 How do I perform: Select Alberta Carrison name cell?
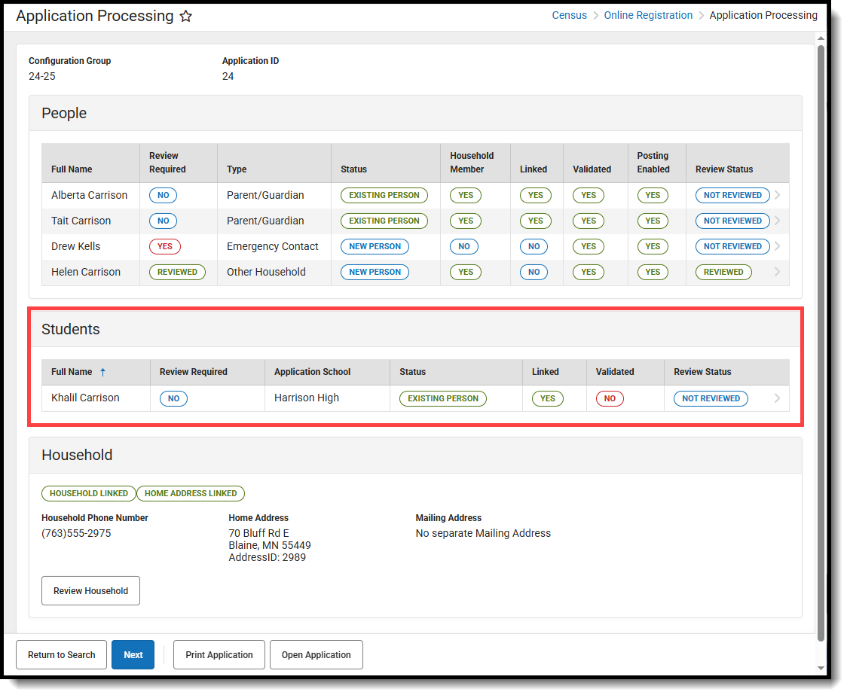click(x=90, y=195)
